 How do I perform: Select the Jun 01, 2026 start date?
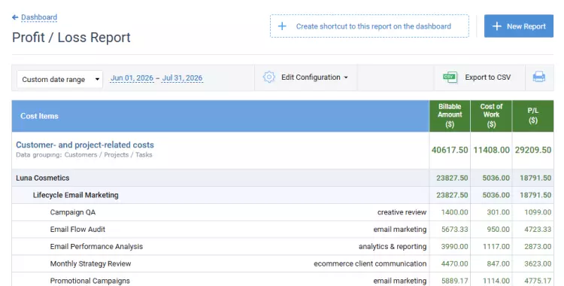pyautogui.click(x=132, y=78)
